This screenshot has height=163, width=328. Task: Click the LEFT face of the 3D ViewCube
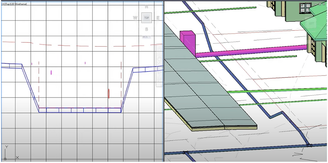311,23
